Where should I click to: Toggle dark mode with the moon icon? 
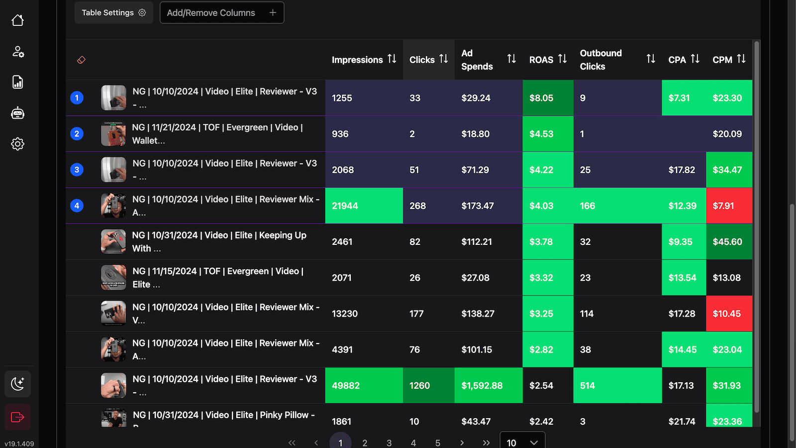coord(18,384)
